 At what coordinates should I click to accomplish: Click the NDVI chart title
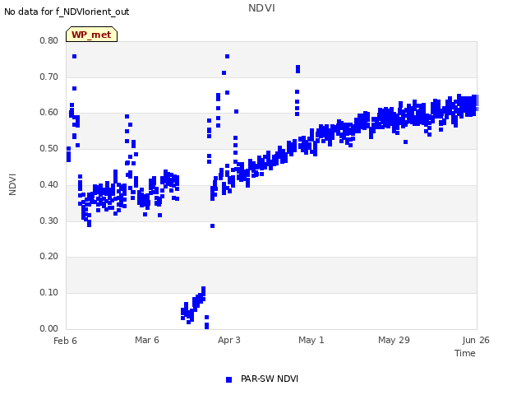pos(261,8)
